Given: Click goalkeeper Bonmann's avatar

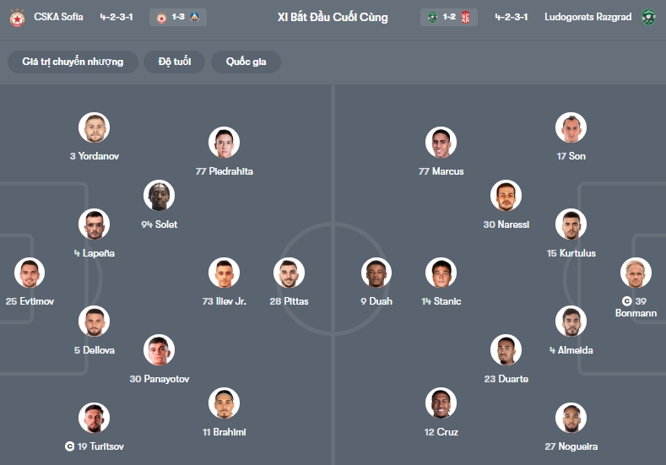Looking at the screenshot, I should 635,273.
